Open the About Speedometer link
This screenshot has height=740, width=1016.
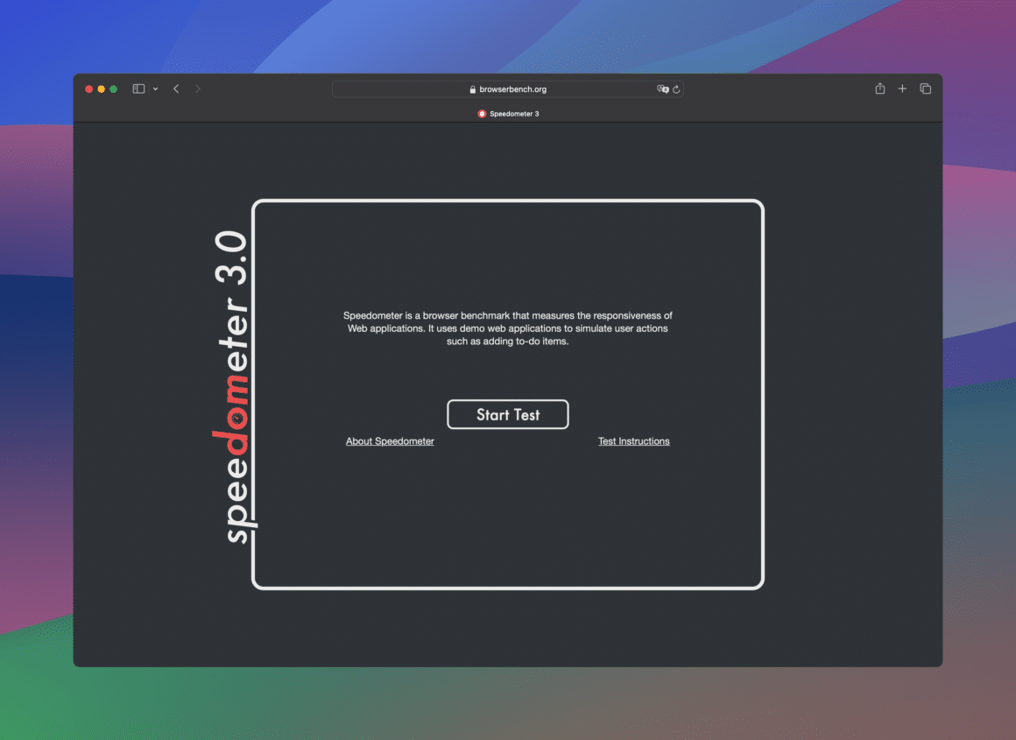[x=390, y=441]
